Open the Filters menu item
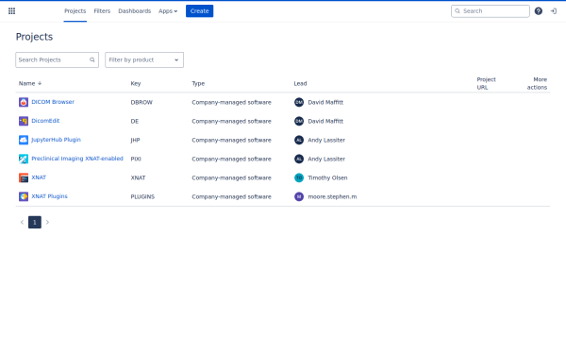 [x=102, y=11]
